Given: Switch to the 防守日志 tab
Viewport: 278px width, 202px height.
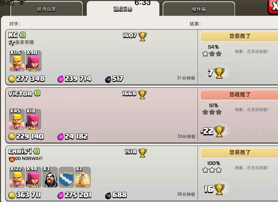Looking at the screenshot, I should click(x=47, y=9).
